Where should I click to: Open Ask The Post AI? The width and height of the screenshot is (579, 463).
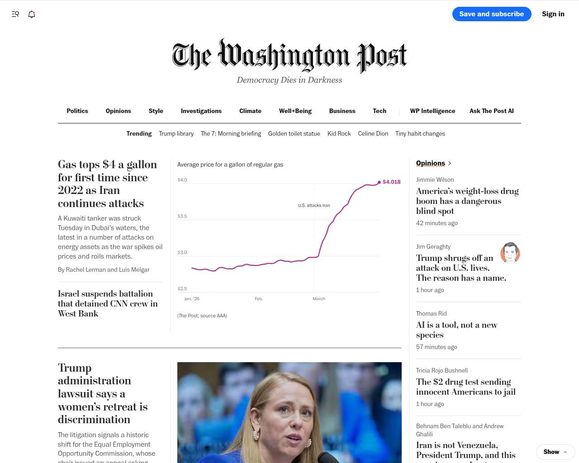tap(491, 111)
